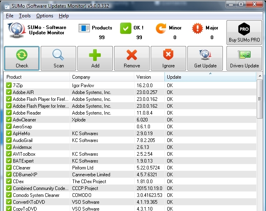Minimize the SUMo window
The image size is (266, 211).
click(231, 4)
